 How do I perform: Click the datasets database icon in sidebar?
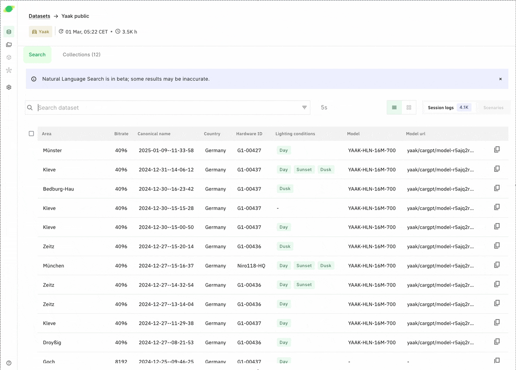click(x=9, y=32)
